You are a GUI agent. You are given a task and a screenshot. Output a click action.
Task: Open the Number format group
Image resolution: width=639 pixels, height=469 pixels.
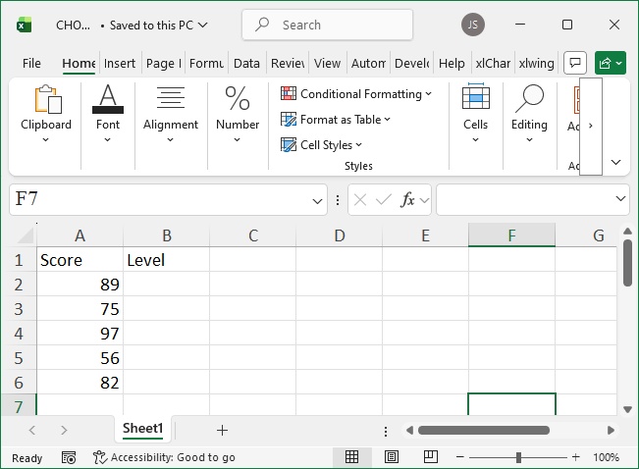(238, 114)
